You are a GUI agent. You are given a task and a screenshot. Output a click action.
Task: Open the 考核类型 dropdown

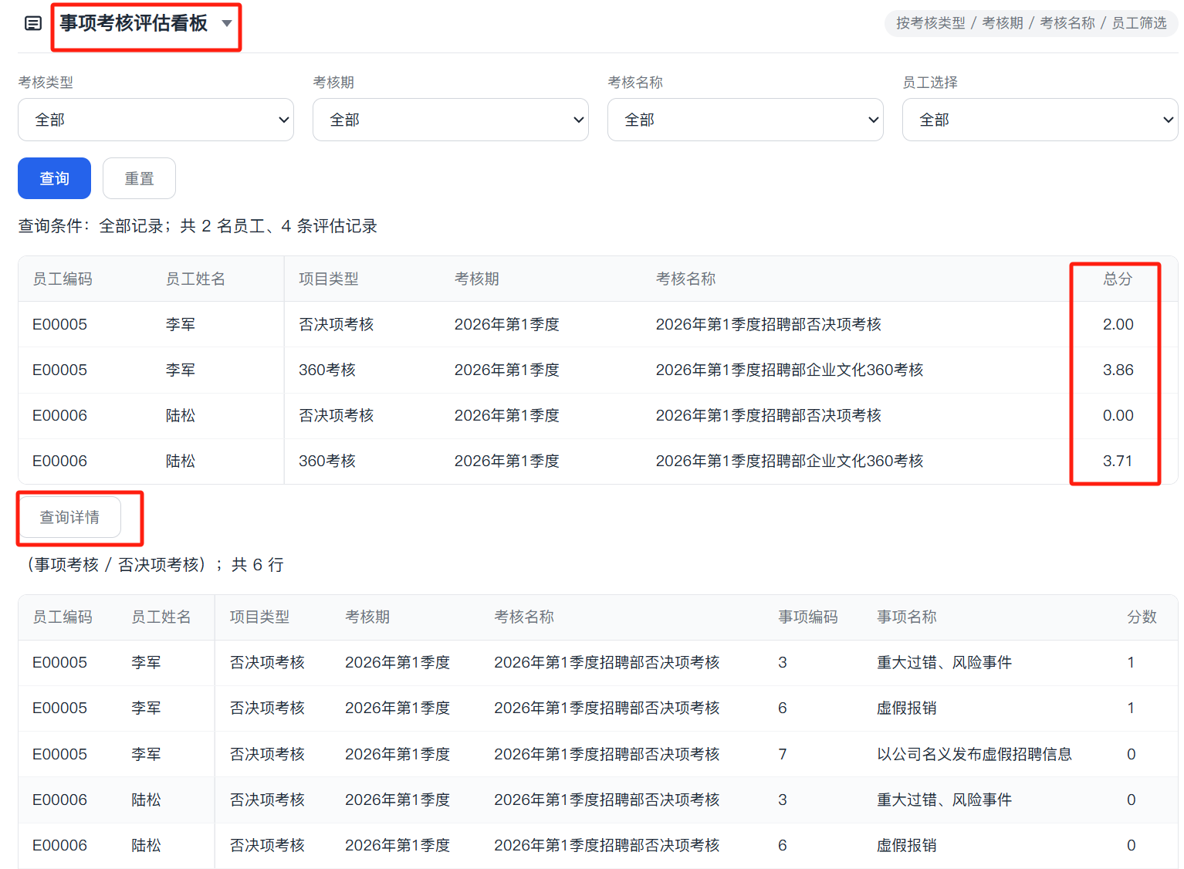156,120
